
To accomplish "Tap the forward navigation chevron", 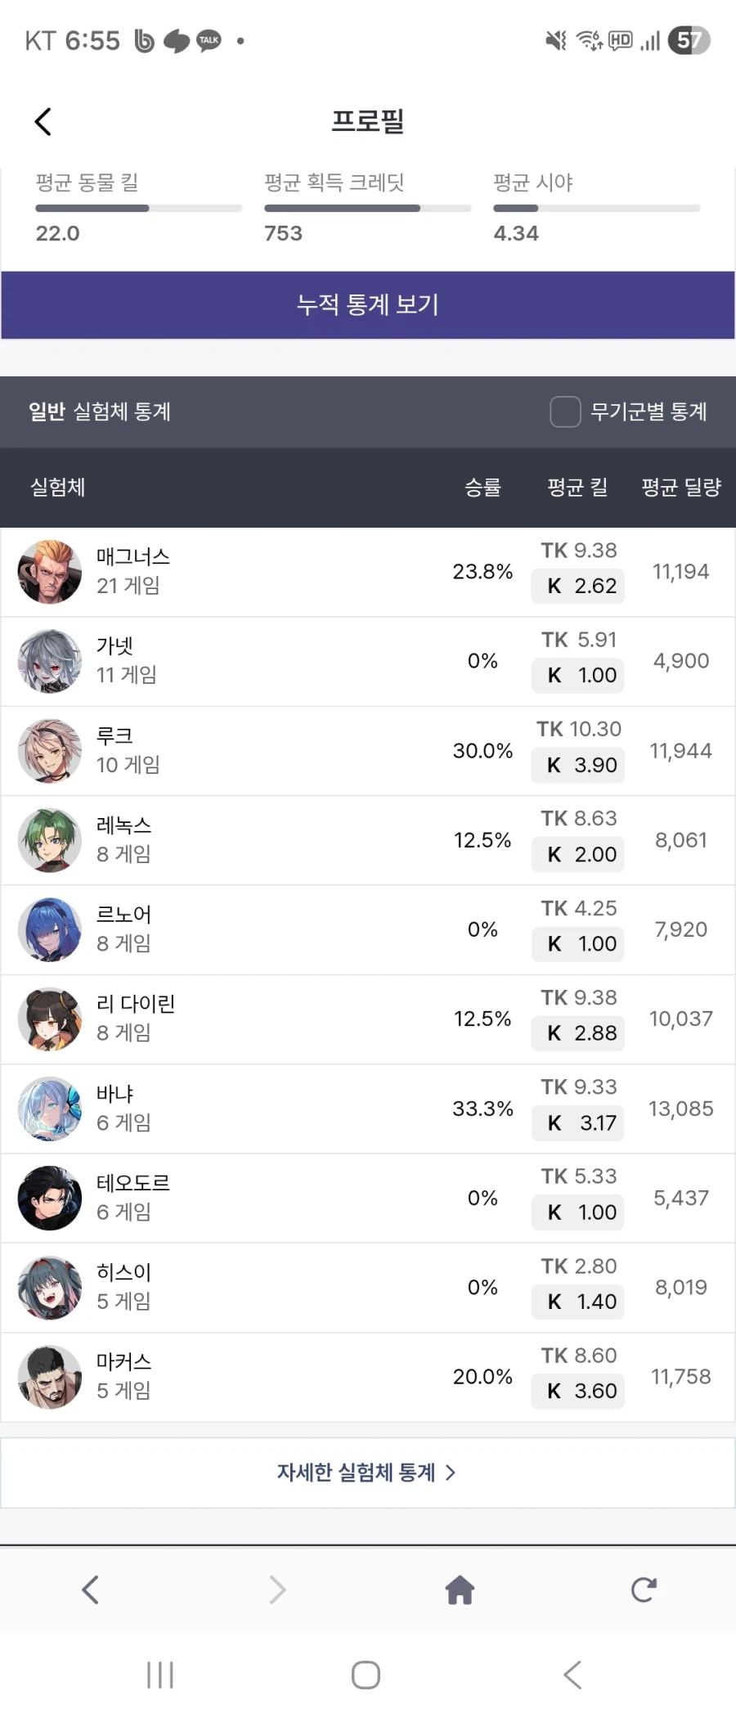I will click(276, 1590).
